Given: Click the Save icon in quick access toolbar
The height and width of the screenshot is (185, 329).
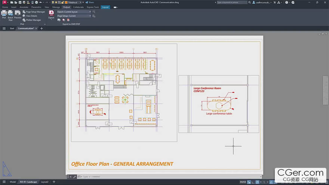Looking at the screenshot, I should click(20, 3).
